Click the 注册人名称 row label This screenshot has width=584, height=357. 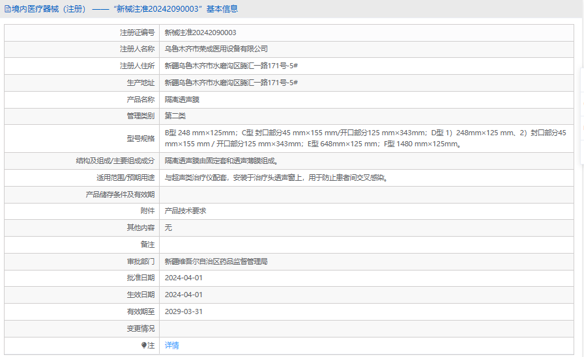(137, 49)
